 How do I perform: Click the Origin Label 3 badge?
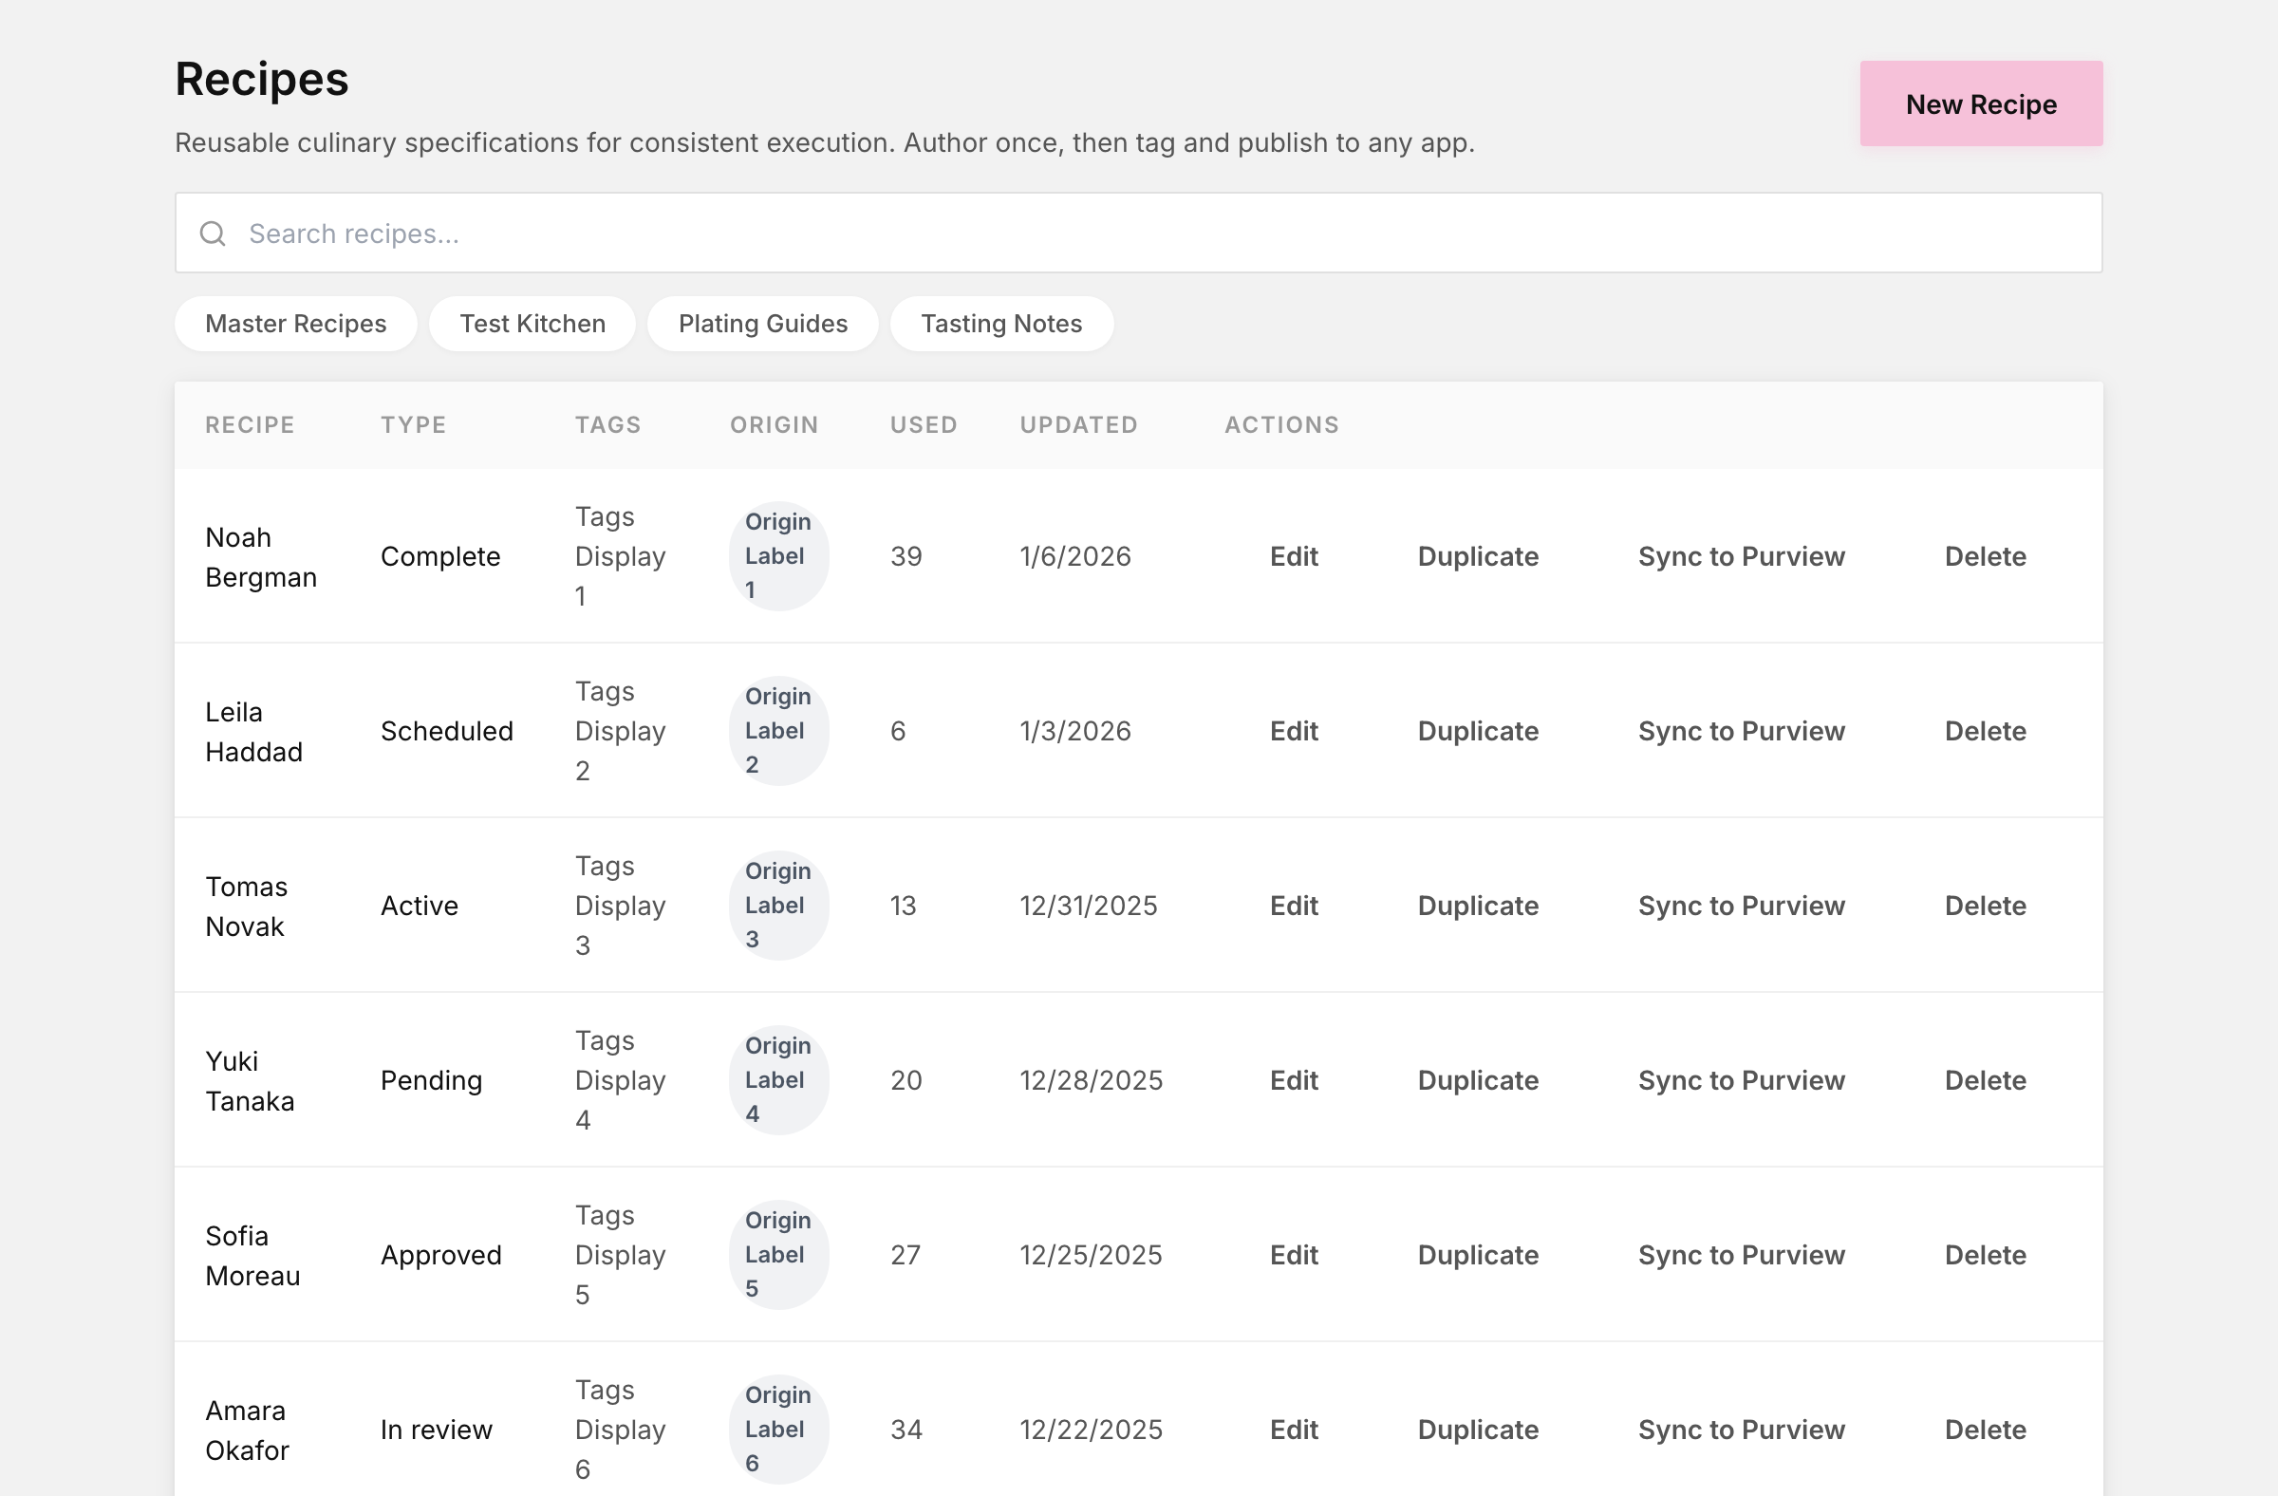tap(778, 906)
